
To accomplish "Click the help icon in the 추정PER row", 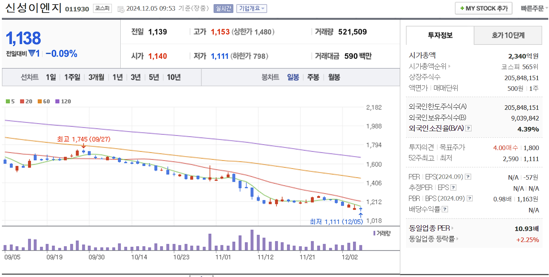I will (x=453, y=187).
